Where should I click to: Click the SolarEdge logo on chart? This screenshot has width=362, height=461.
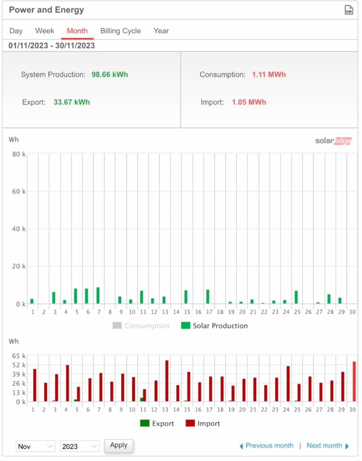tap(333, 141)
